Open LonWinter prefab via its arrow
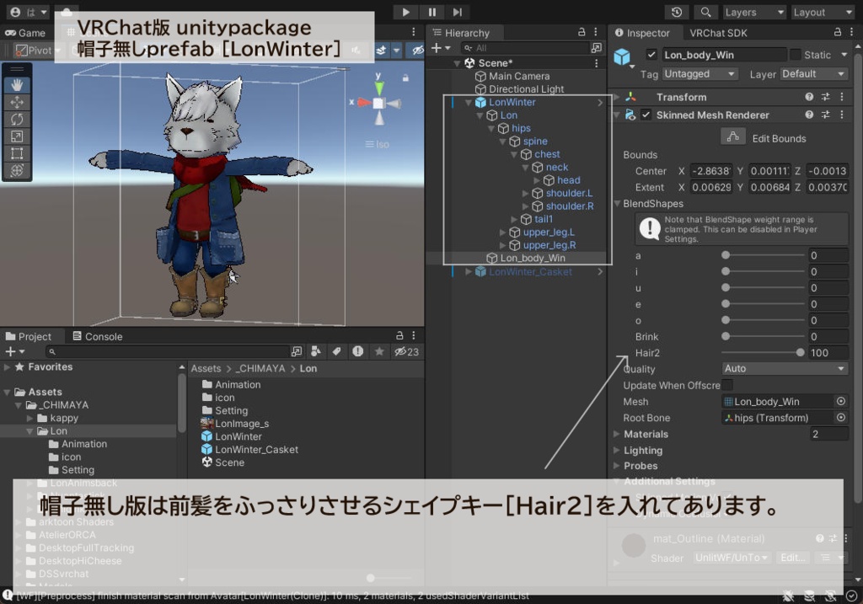 pyautogui.click(x=600, y=102)
